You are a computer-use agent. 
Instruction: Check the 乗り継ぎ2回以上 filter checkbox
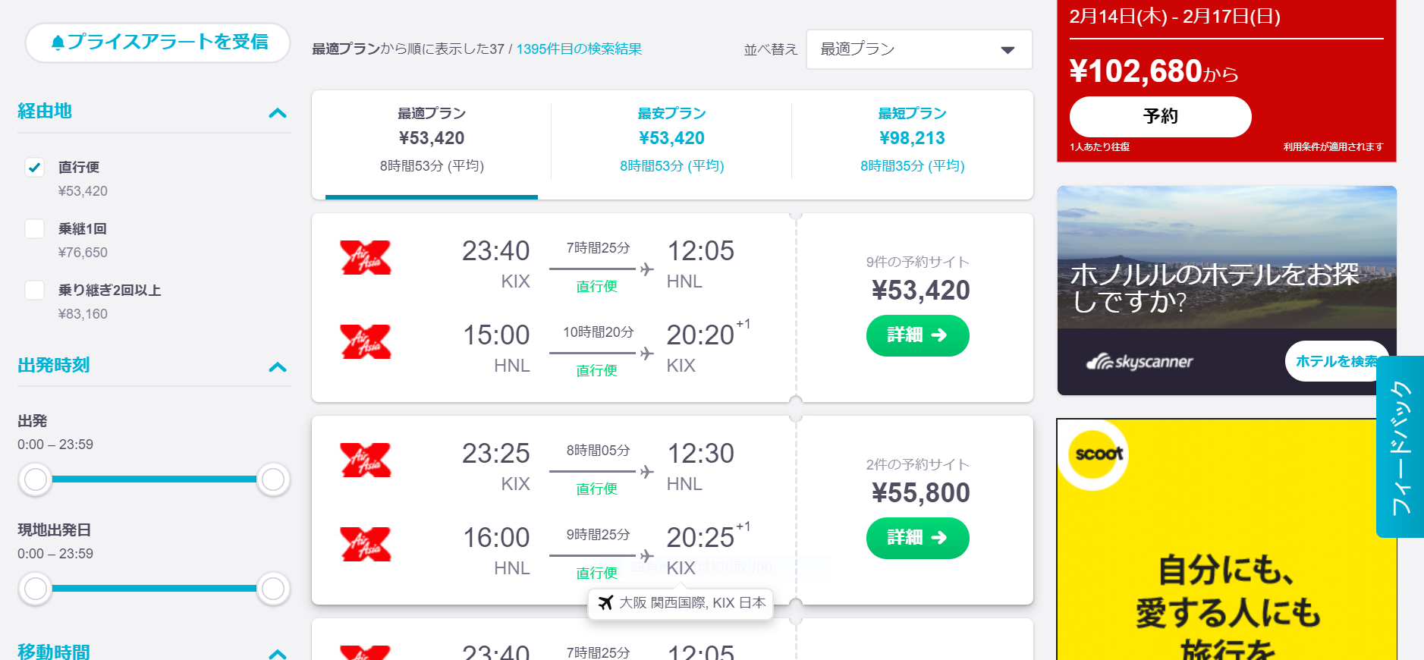pos(35,290)
